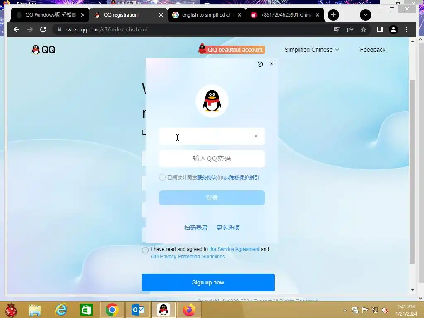Open the Service Agreement link
Screen dimensions: 424x318
234,249
